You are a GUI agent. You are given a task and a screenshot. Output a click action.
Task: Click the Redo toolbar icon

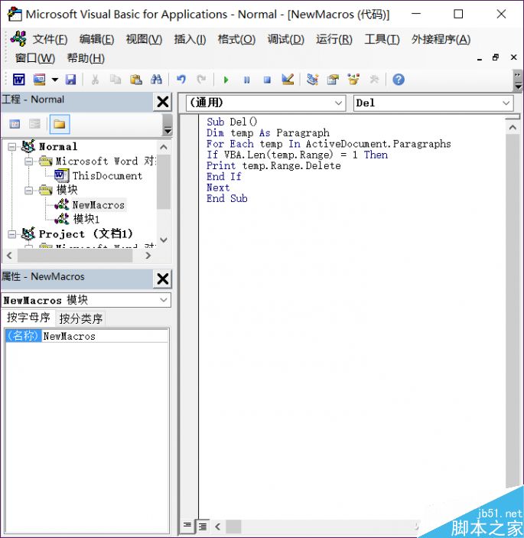point(201,80)
